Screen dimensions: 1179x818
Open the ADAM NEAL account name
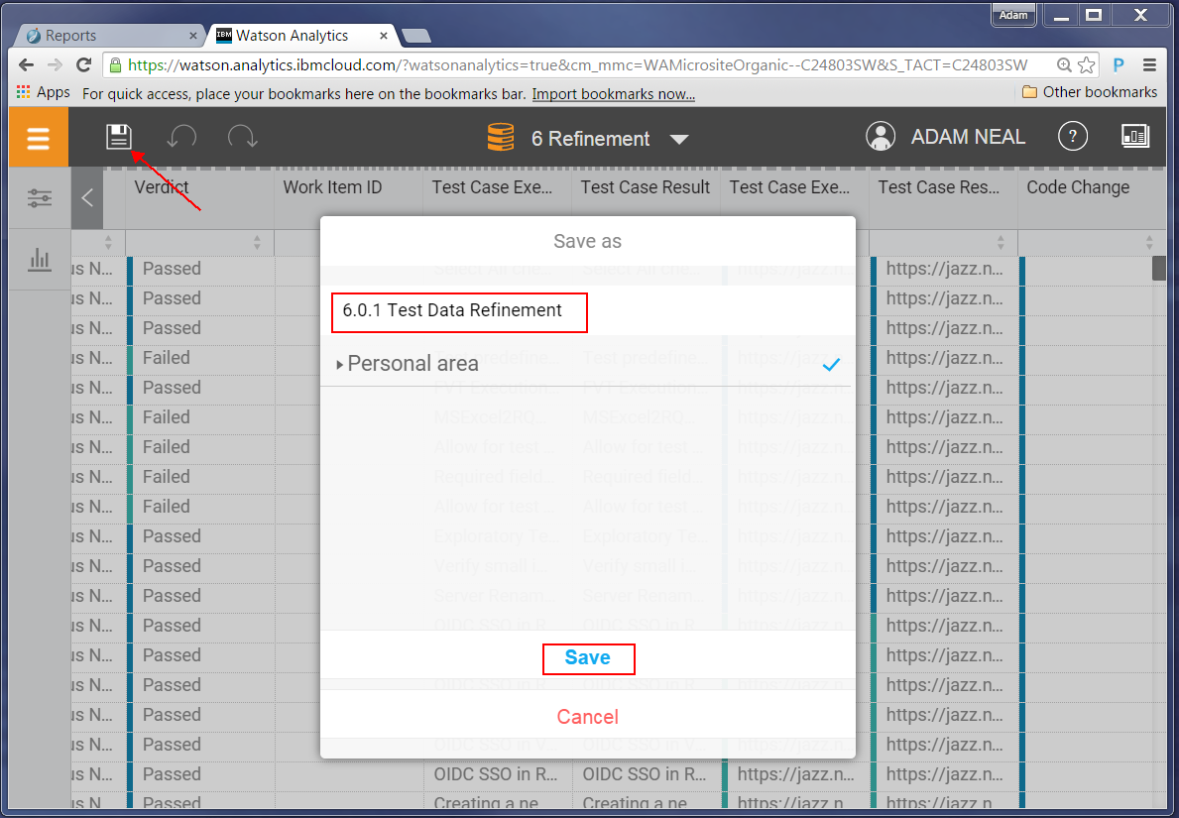coord(968,137)
